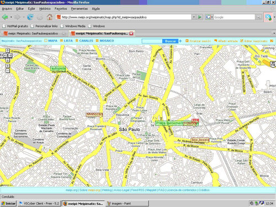Click the system tray clock showing 12:34
The image size is (276, 207).
pos(269,204)
